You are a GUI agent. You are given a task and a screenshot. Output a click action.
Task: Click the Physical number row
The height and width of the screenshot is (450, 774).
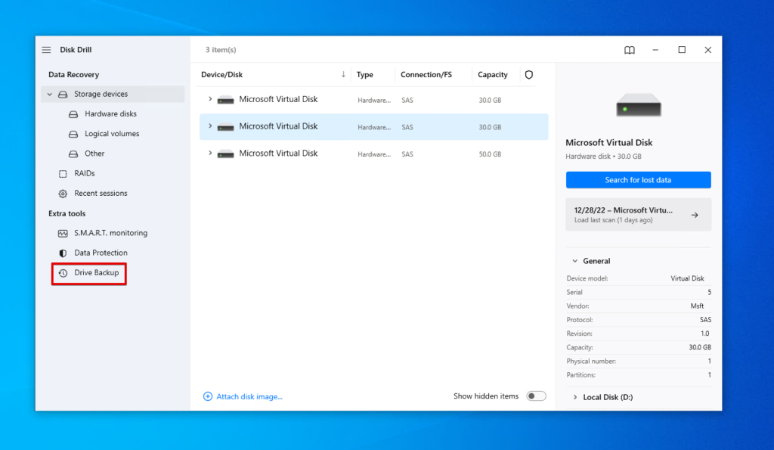[639, 362]
